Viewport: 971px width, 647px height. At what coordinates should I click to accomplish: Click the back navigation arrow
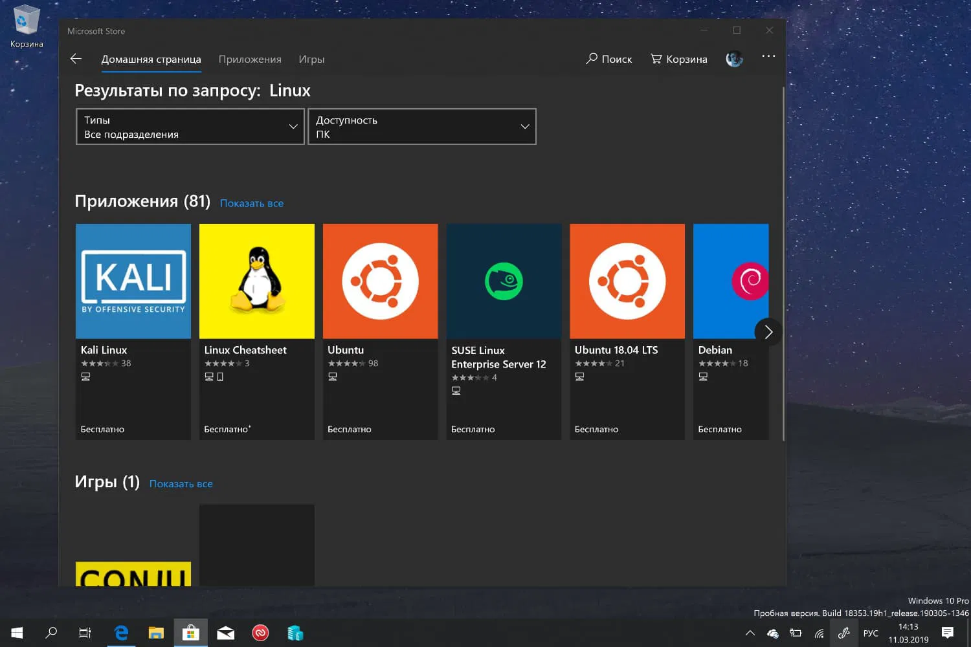[76, 58]
